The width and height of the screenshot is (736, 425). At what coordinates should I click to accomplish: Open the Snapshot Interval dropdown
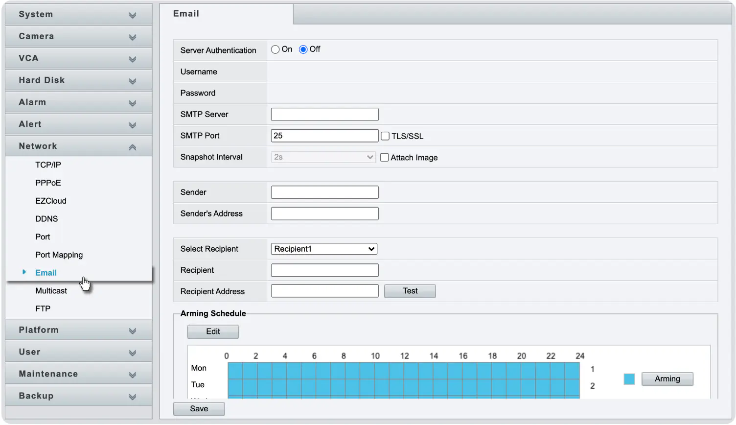click(x=323, y=157)
